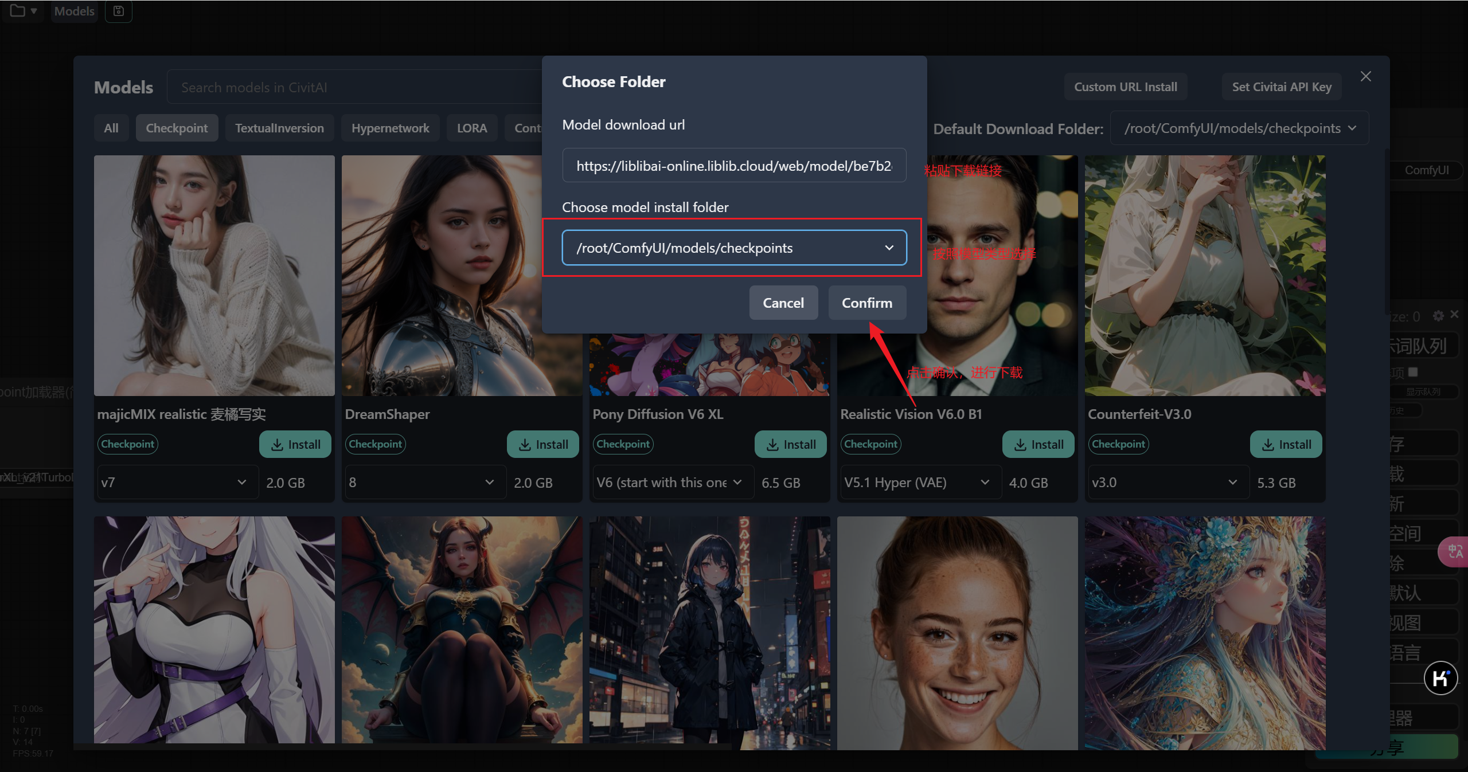Close the Models dialog with X
The height and width of the screenshot is (772, 1468).
(1366, 76)
